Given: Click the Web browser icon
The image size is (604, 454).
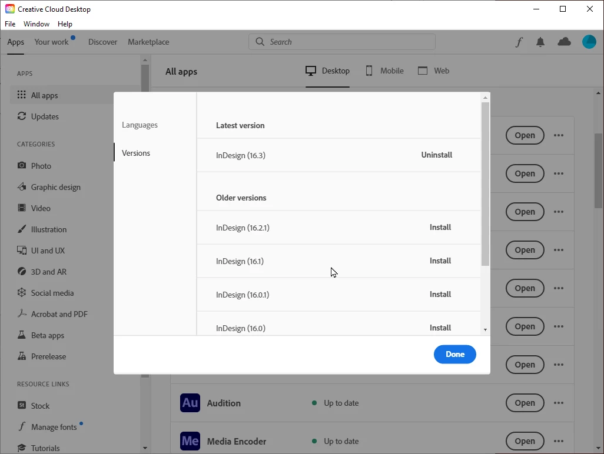Looking at the screenshot, I should (x=423, y=71).
